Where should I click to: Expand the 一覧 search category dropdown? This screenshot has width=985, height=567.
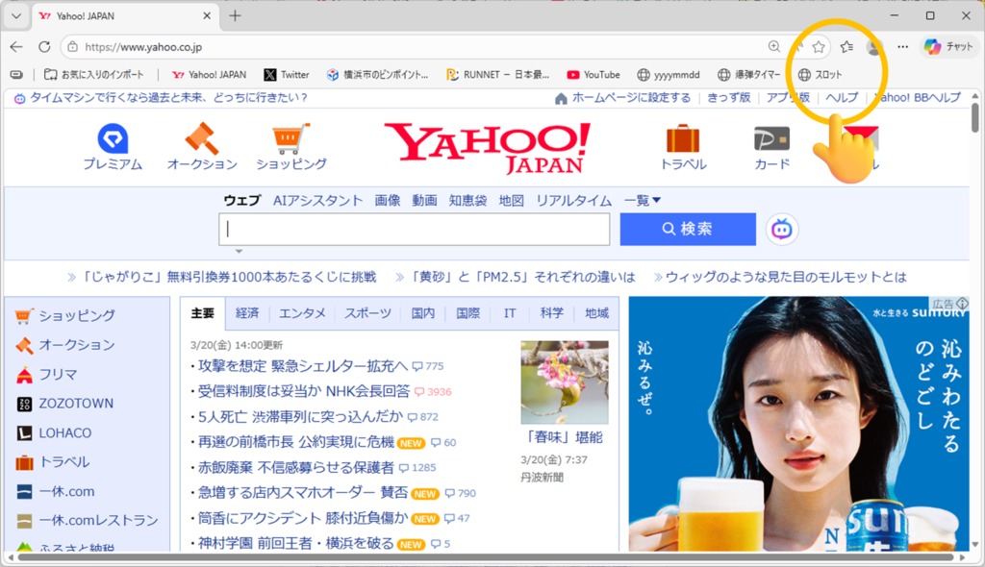coord(643,200)
